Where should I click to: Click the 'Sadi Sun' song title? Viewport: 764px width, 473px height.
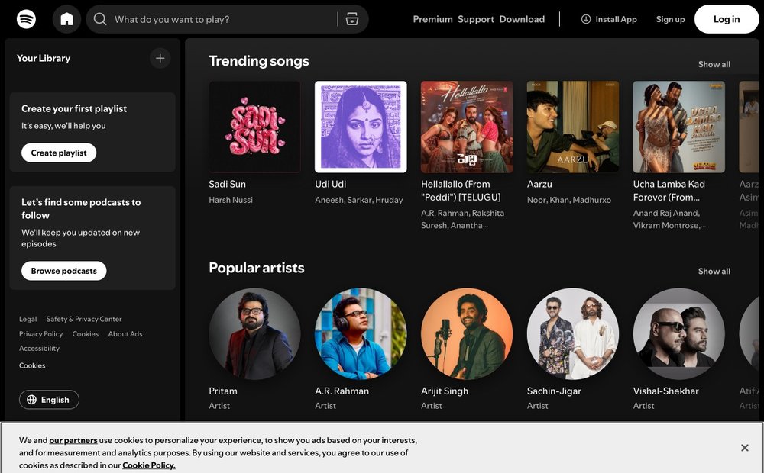tap(227, 184)
